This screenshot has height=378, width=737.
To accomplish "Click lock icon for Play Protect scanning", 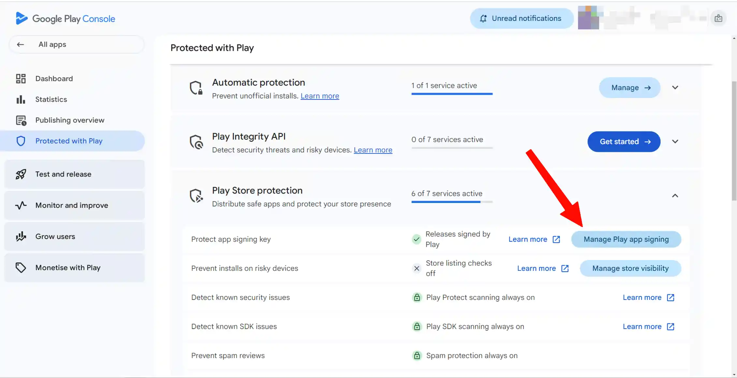I will (417, 298).
